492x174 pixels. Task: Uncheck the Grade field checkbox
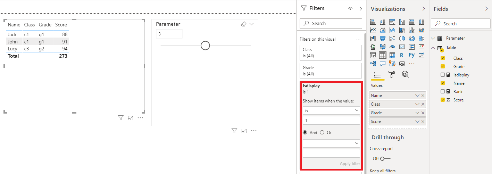coord(443,66)
